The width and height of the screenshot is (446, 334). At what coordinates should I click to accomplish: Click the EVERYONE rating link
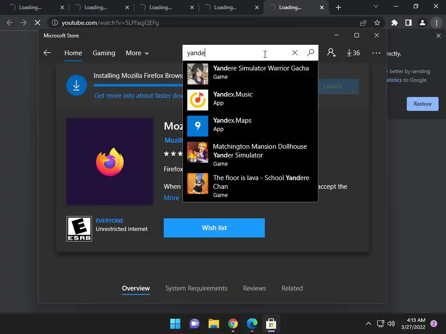pos(109,220)
